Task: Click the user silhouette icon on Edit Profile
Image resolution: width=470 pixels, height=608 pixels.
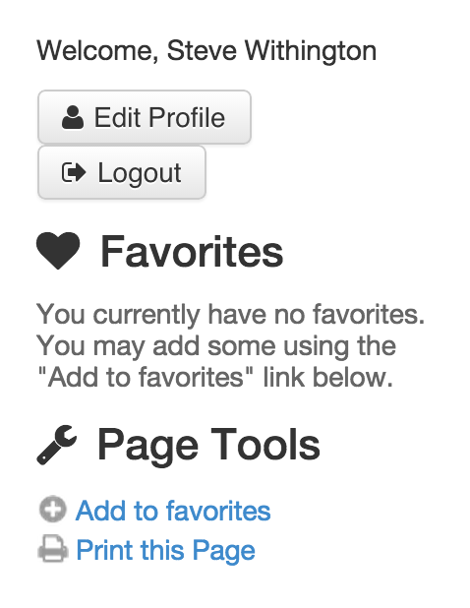Action: point(73,117)
